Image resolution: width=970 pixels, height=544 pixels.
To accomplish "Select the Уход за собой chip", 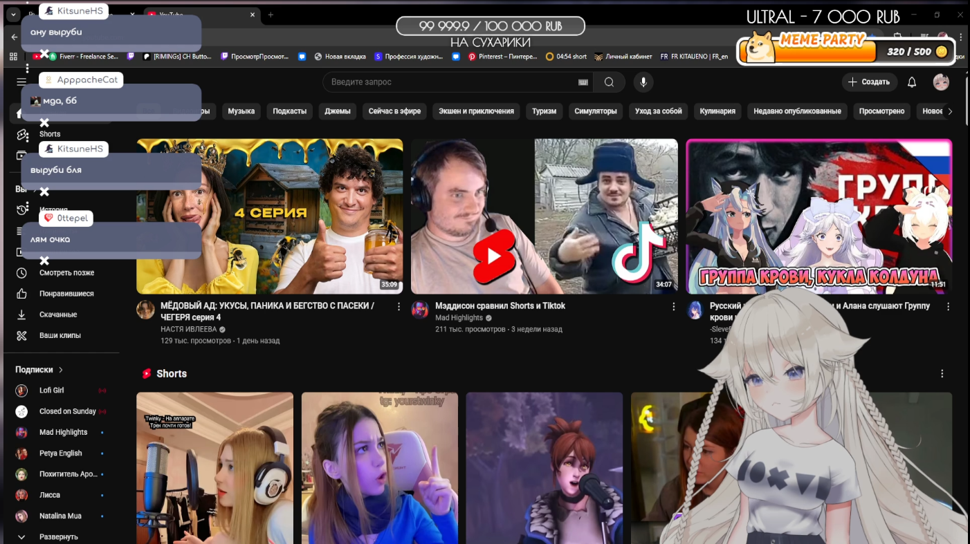I will pos(659,111).
